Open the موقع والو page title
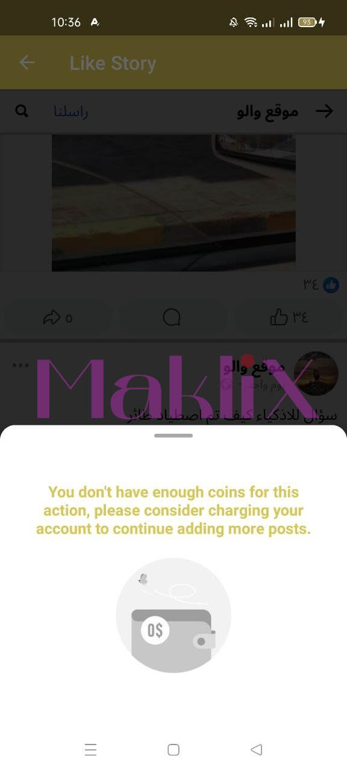This screenshot has height=771, width=347. tap(267, 112)
